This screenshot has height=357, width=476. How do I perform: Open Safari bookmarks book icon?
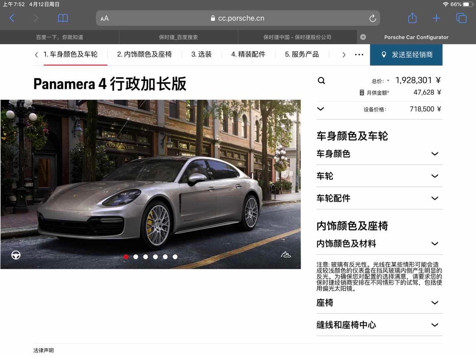pyautogui.click(x=63, y=18)
